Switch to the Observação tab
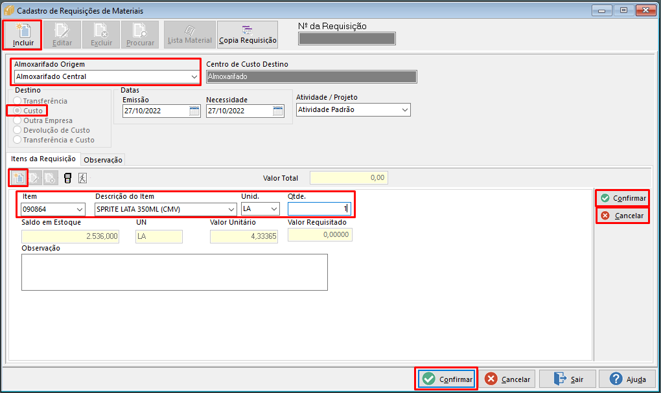661x393 pixels. point(103,160)
